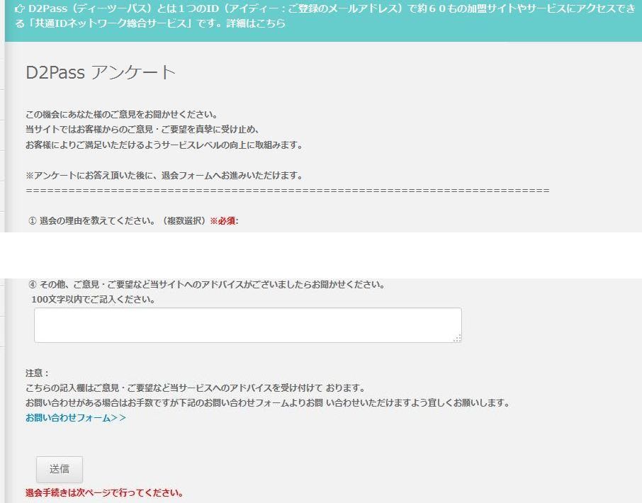Focus the 100-character advice text area
The width and height of the screenshot is (642, 503).
(x=248, y=325)
